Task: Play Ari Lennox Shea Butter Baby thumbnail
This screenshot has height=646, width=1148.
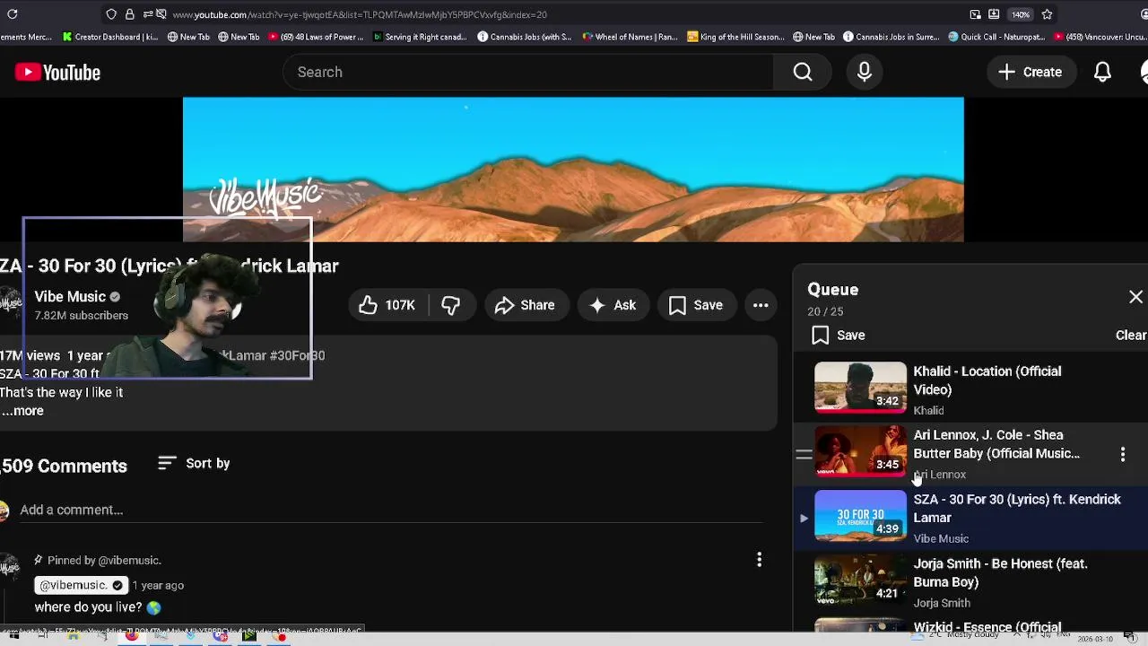Action: click(x=860, y=451)
